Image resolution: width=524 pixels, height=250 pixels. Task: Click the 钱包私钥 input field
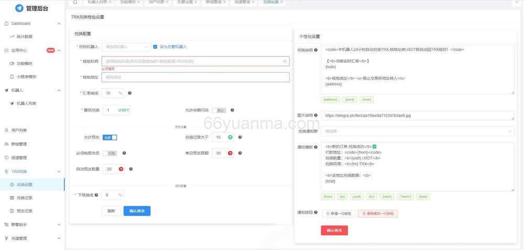pyautogui.click(x=196, y=61)
